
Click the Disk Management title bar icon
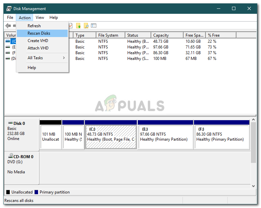(x=9, y=9)
